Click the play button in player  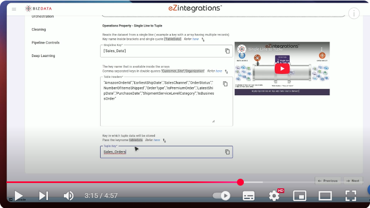pos(19,196)
